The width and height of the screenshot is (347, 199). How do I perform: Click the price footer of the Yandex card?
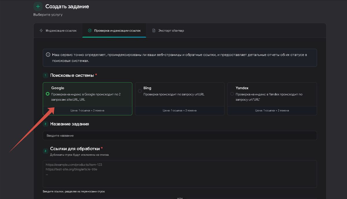click(x=272, y=110)
